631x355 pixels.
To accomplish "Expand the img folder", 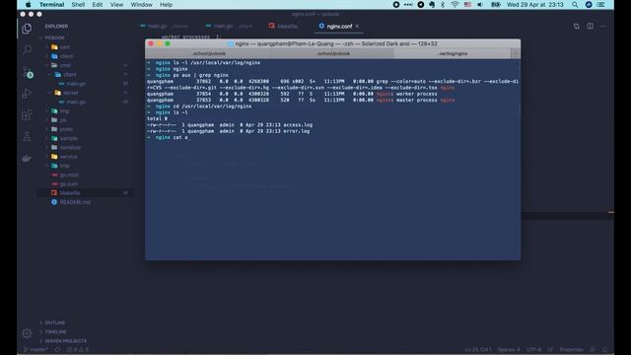I will [x=64, y=110].
